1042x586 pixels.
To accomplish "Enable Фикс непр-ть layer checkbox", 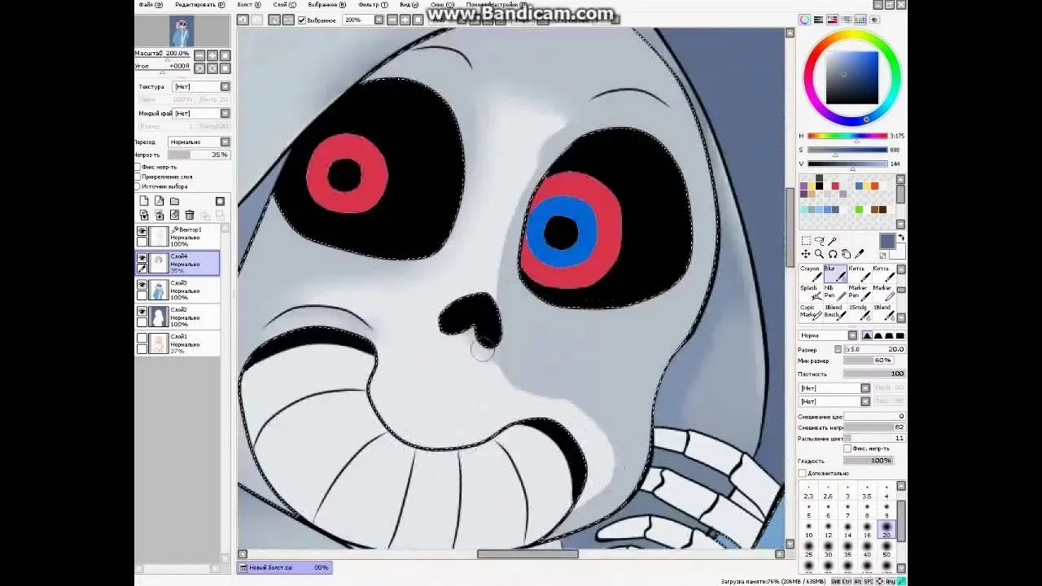I will click(138, 167).
